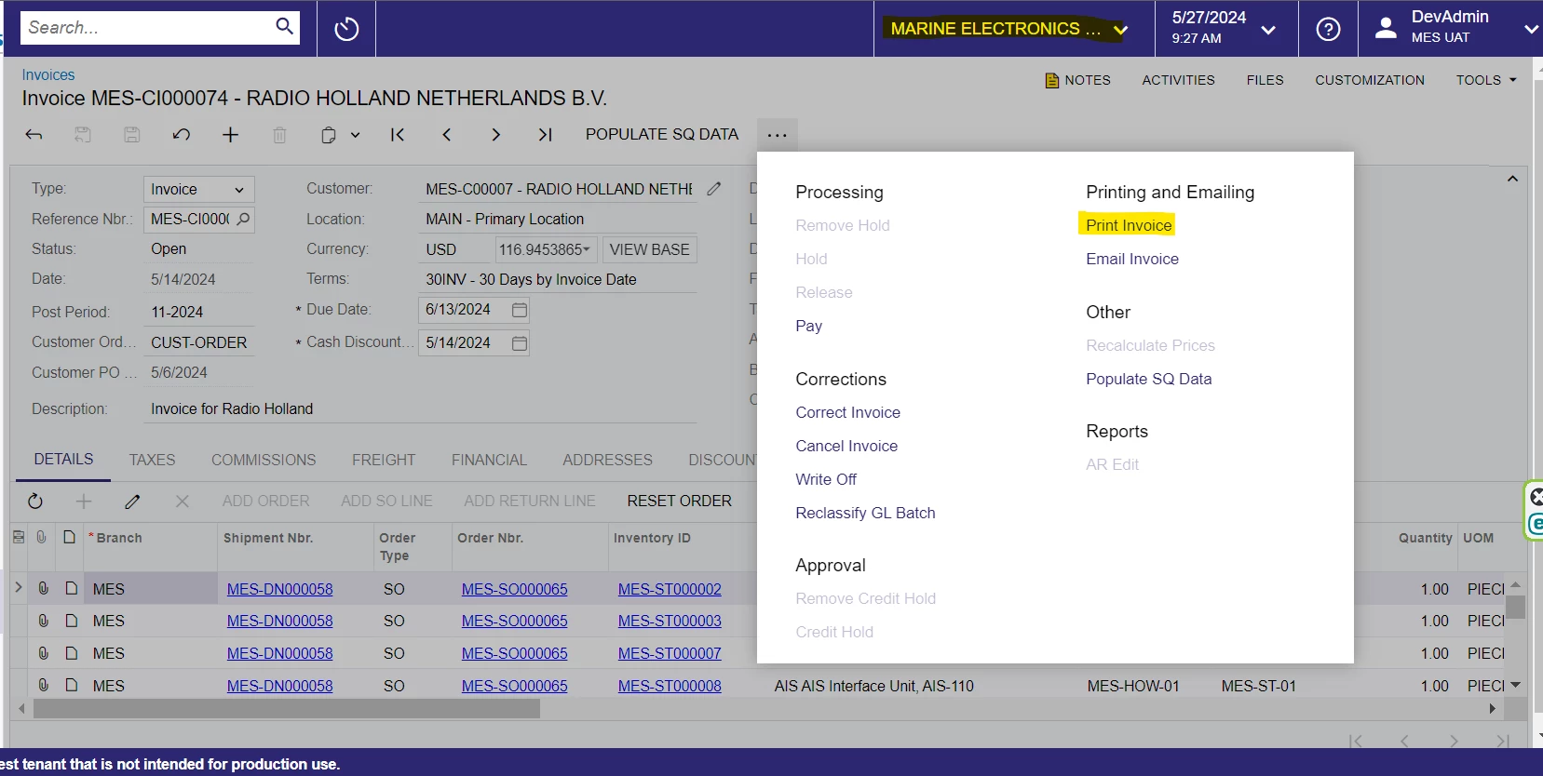
Task: Click the save and close toolbar icon
Action: point(83,135)
